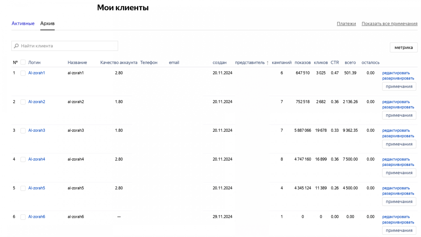The width and height of the screenshot is (421, 237).
Task: Click the search magnifier icon
Action: click(x=16, y=46)
